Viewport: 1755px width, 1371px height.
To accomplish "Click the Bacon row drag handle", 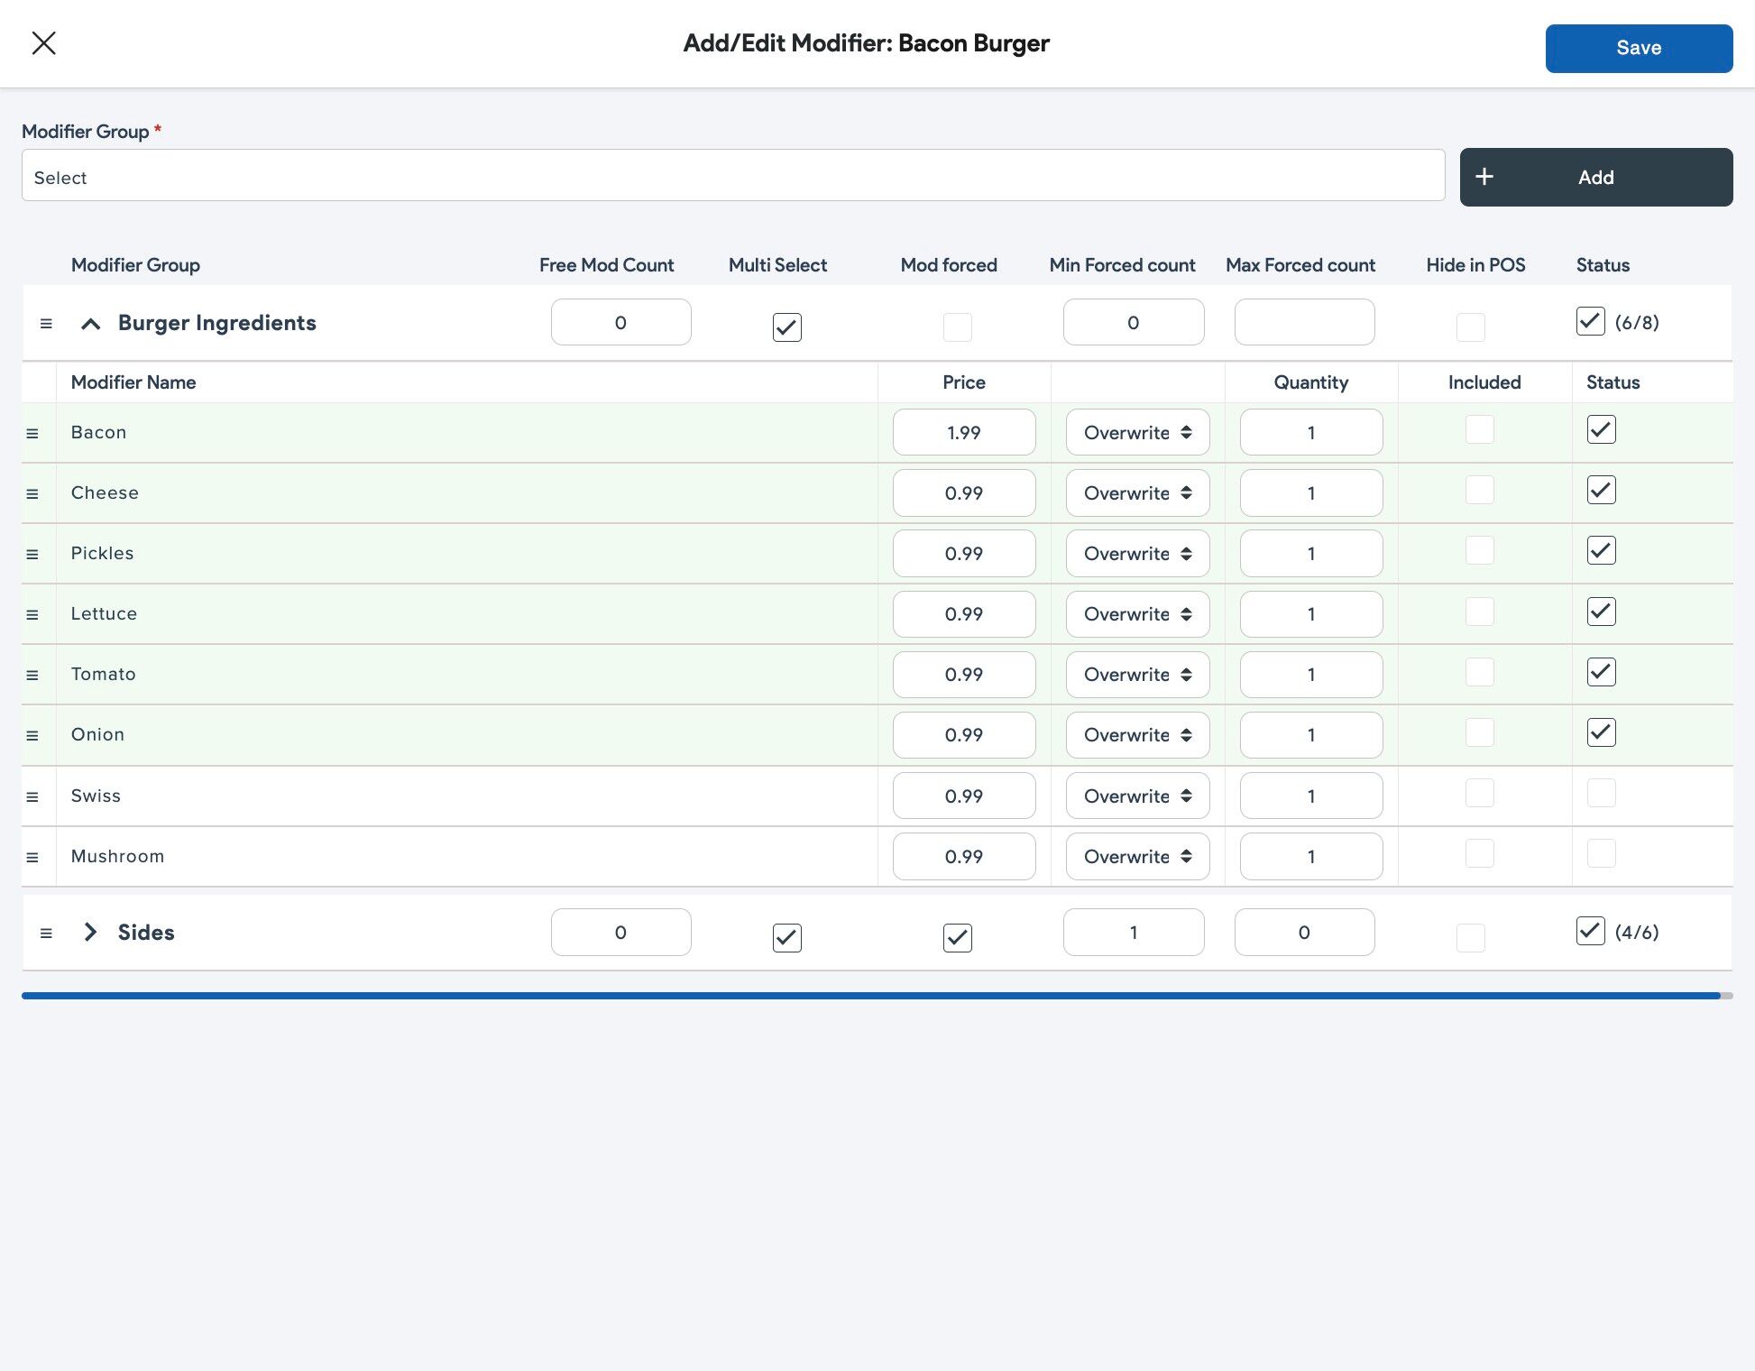I will (32, 434).
